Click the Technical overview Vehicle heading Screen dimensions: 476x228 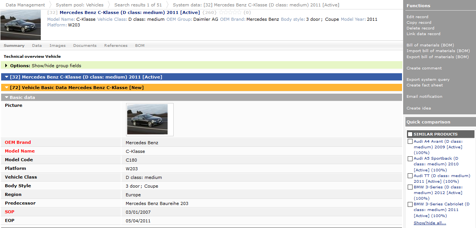tap(32, 57)
